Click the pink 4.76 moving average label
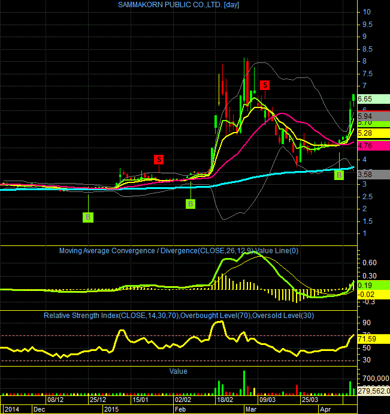The image size is (390, 414). point(373,146)
